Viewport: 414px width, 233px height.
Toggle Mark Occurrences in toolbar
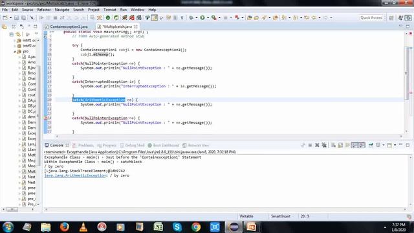pyautogui.click(x=155, y=17)
